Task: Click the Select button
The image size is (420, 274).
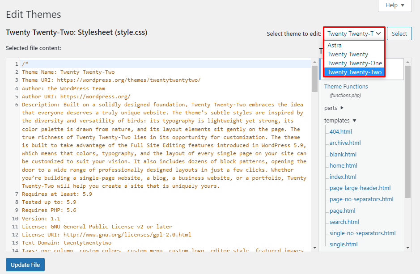Action: click(x=399, y=33)
